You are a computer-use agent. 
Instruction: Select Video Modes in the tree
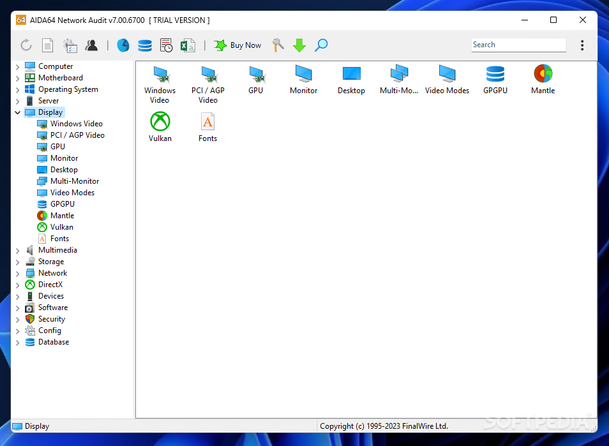66,193
